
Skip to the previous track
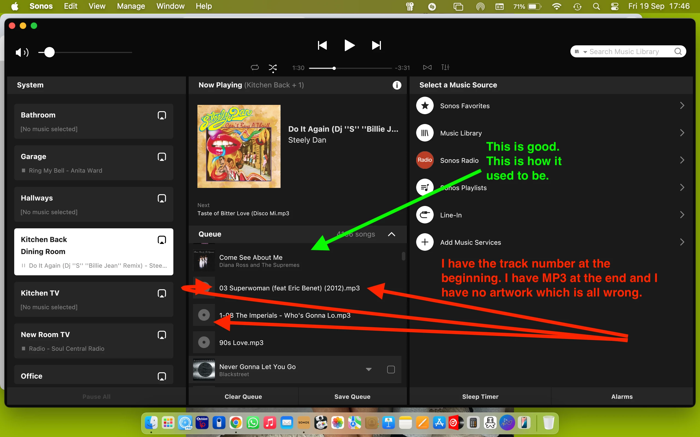point(322,45)
